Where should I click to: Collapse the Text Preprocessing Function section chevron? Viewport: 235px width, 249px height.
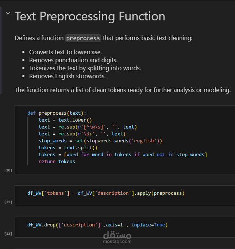[x=8, y=14]
